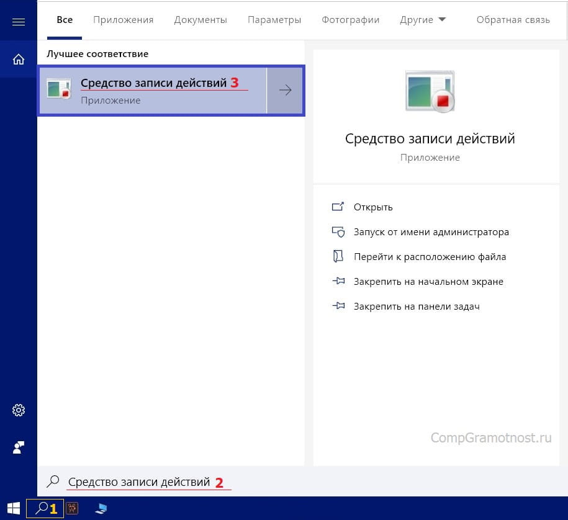Click the large Steps Recorder icon in the preview
The width and height of the screenshot is (568, 520).
pyautogui.click(x=430, y=91)
